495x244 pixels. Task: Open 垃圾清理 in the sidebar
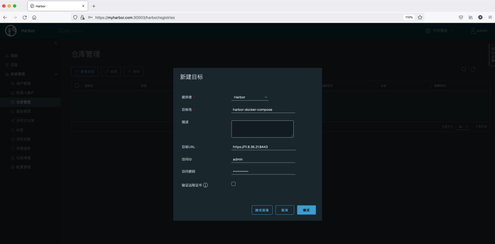23,157
